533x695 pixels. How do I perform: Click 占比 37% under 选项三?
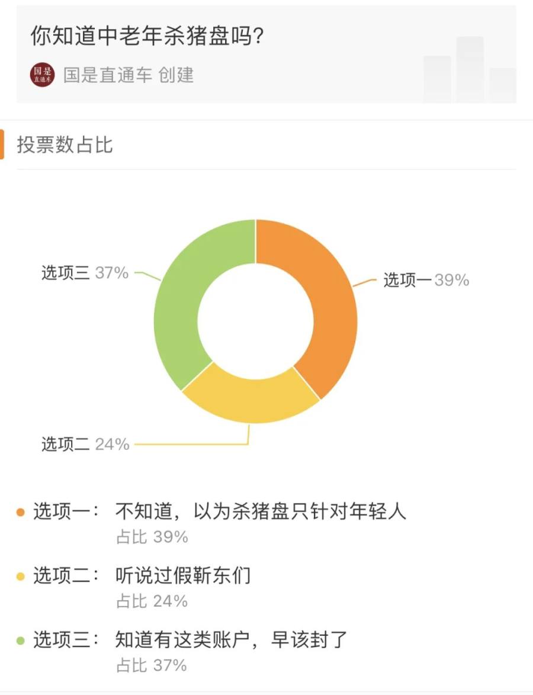(152, 665)
